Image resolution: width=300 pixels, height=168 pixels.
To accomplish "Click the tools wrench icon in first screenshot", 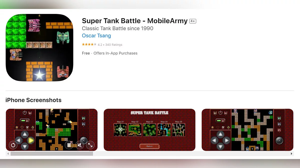I will pyautogui.click(x=27, y=127).
